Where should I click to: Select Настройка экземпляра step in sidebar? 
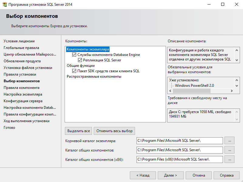(23, 94)
